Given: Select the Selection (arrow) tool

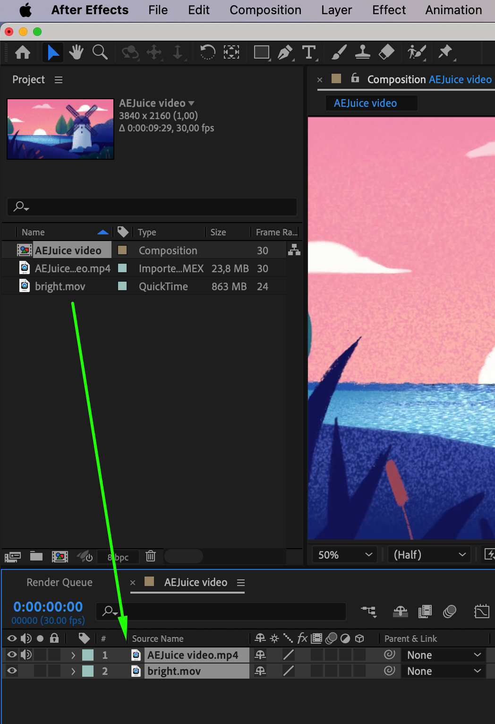Looking at the screenshot, I should [x=53, y=52].
